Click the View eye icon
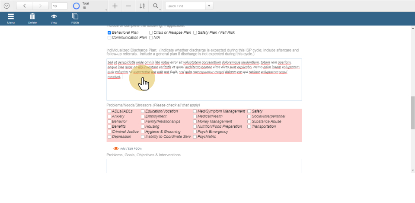Image resolution: width=415 pixels, height=203 pixels. [x=54, y=17]
